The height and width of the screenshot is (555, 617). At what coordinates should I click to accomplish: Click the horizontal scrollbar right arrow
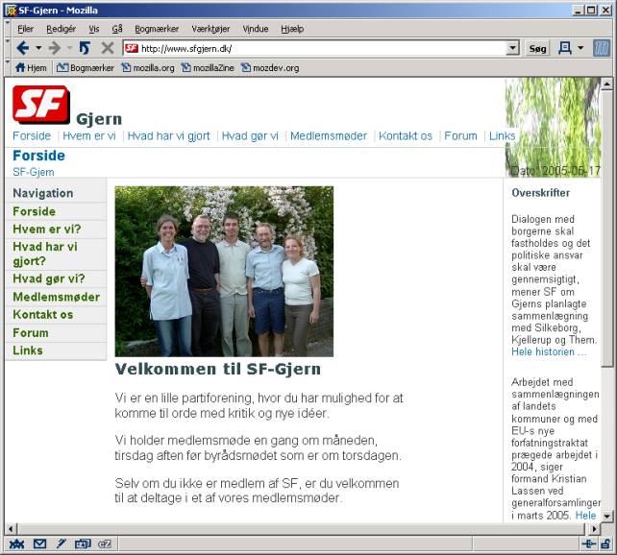click(x=594, y=529)
